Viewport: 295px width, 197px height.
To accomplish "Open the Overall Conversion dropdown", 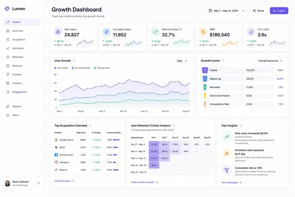I will (270, 61).
